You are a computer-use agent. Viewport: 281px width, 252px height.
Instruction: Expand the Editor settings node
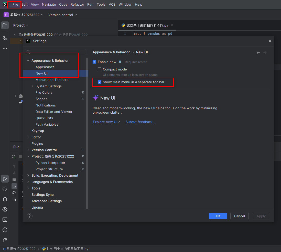coord(28,137)
